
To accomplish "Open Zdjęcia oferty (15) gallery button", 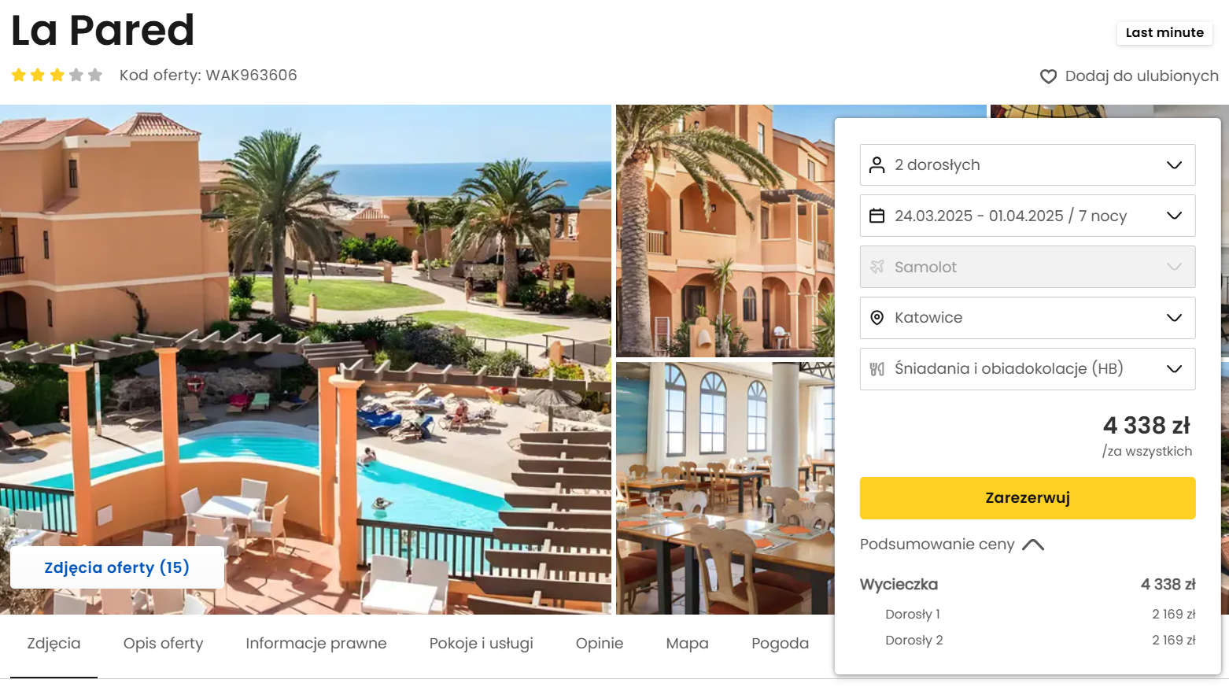I will [117, 567].
